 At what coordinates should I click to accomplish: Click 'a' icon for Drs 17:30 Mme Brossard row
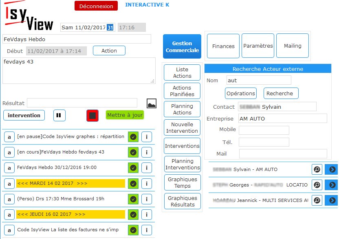point(9,199)
